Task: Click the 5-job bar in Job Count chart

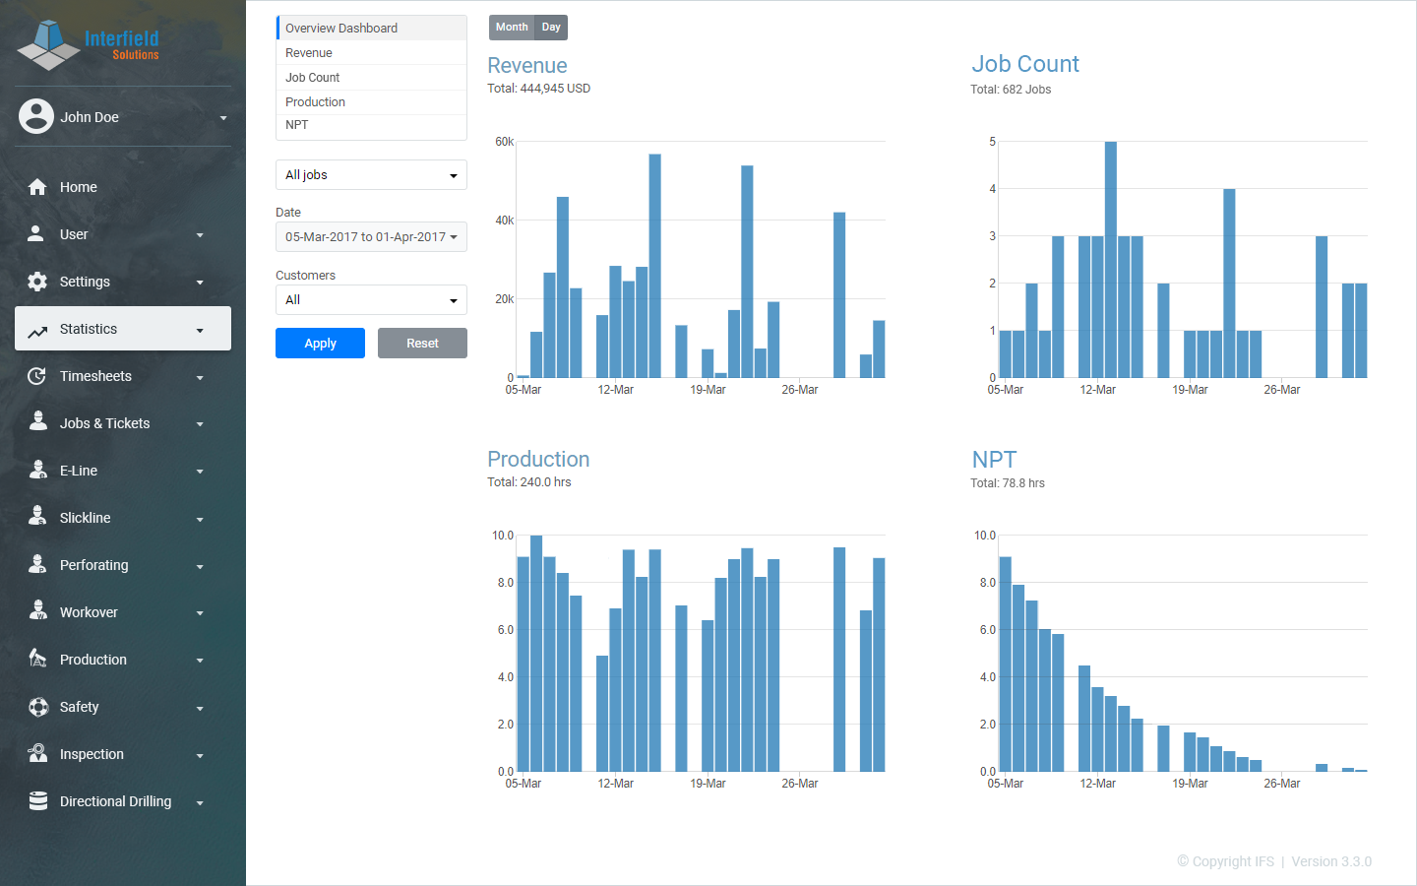Action: click(1111, 260)
